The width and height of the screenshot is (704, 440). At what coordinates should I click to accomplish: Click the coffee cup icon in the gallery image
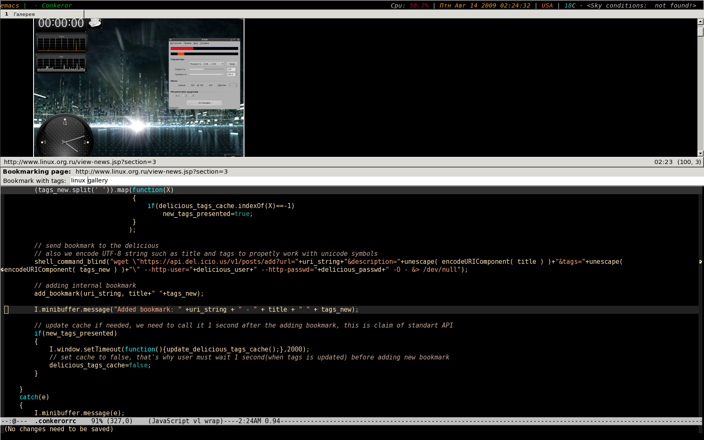(x=95, y=23)
